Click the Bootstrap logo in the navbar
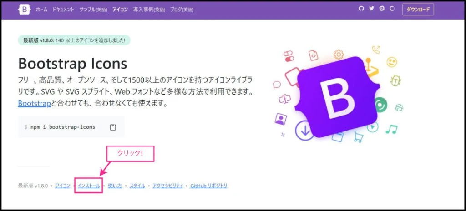 pos(24,10)
